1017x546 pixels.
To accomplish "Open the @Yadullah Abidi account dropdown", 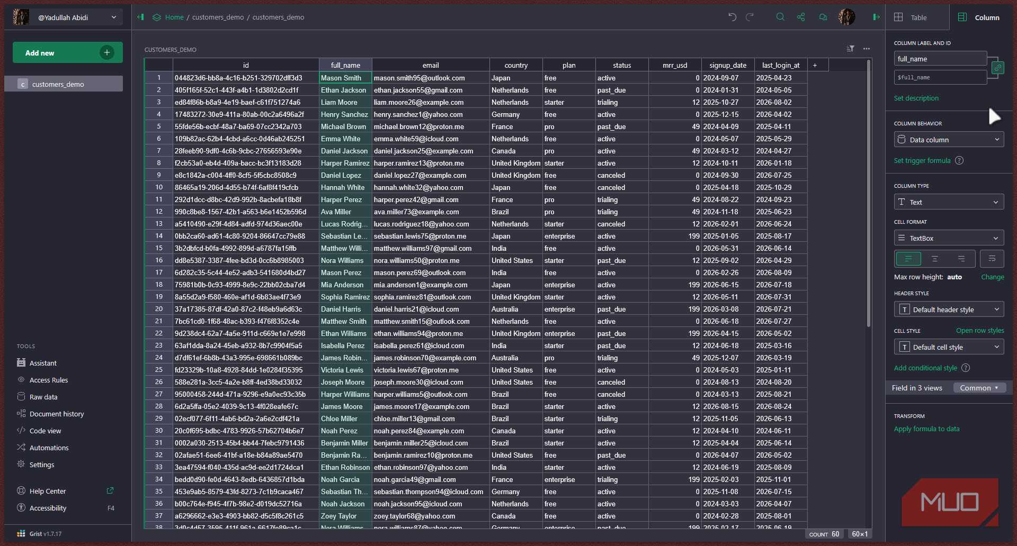I will 68,17.
